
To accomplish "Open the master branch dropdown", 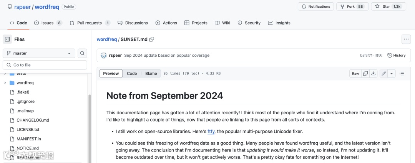I will point(39,53).
